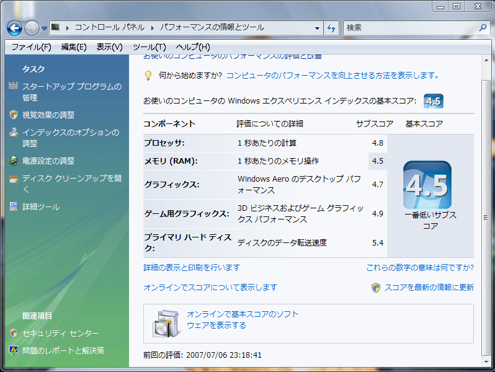The width and height of the screenshot is (495, 372).
Task: Click the visual effects shield icon
Action: pyautogui.click(x=14, y=115)
